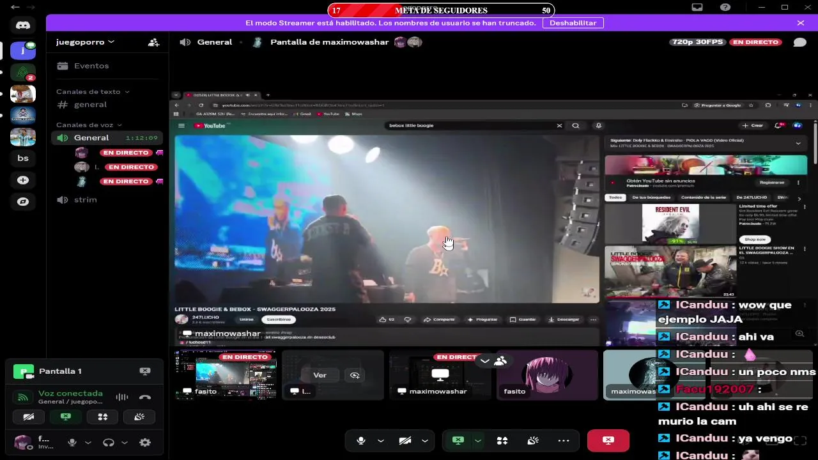Open output device options next to headphones

125,443
